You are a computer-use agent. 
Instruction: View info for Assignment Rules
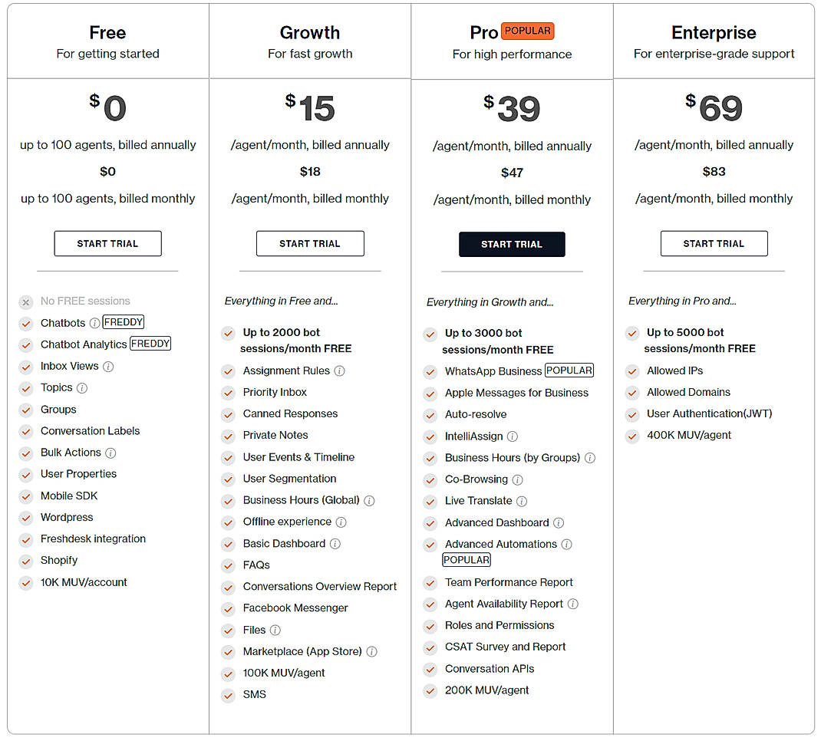(338, 370)
